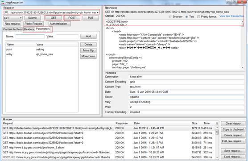Sort History by Date column header
248x161 pixels.
click(x=162, y=124)
